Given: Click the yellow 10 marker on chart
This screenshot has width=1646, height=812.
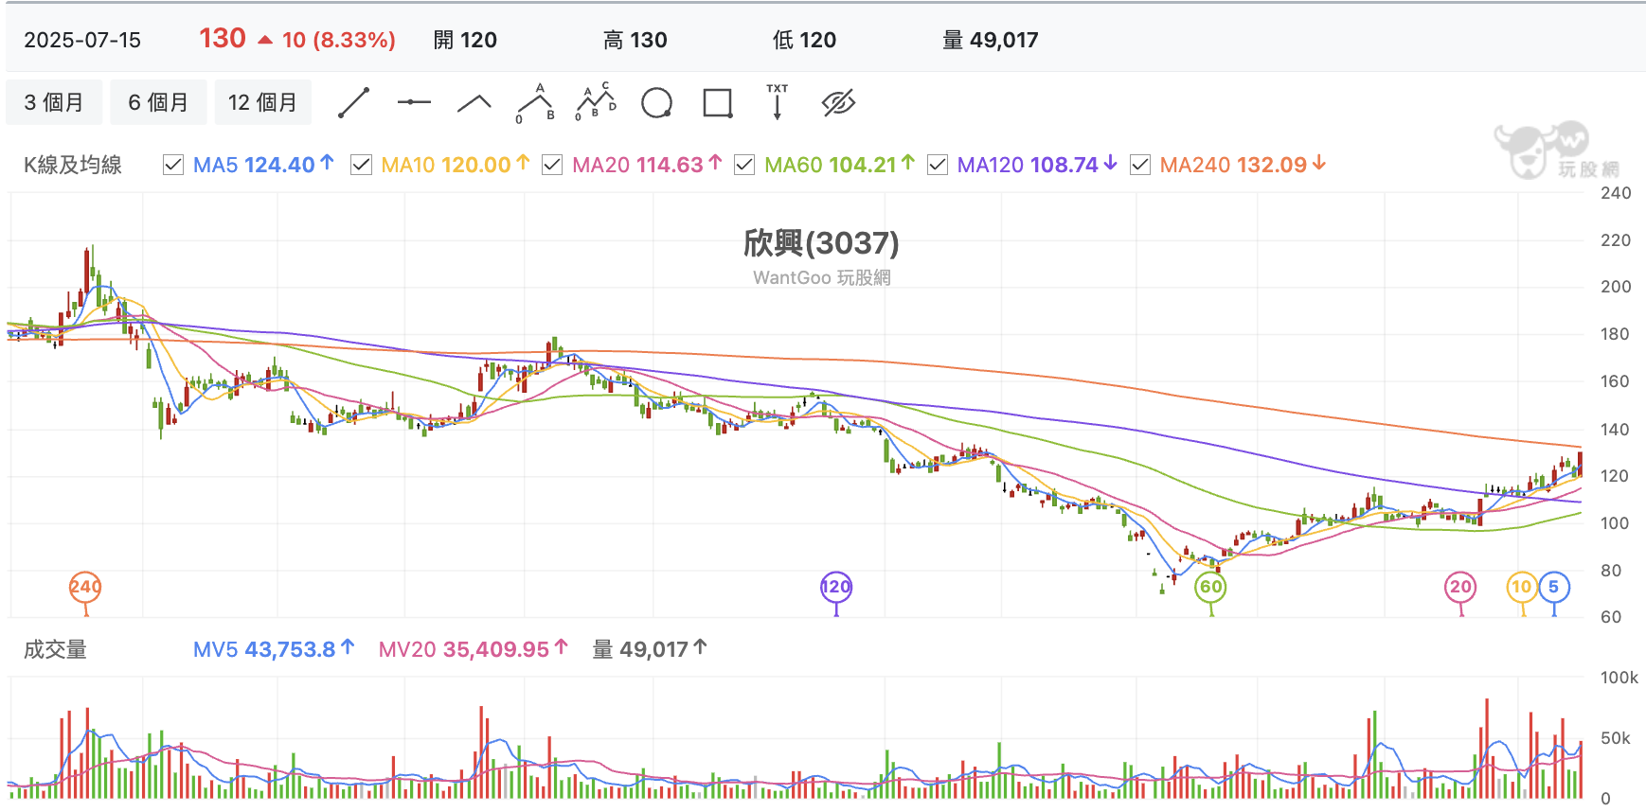Looking at the screenshot, I should tap(1522, 587).
